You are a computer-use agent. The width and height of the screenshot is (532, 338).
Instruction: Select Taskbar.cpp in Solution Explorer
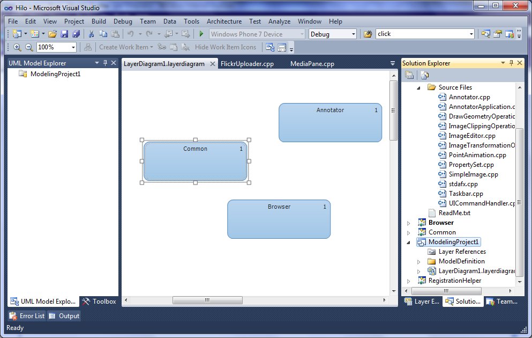tap(466, 194)
